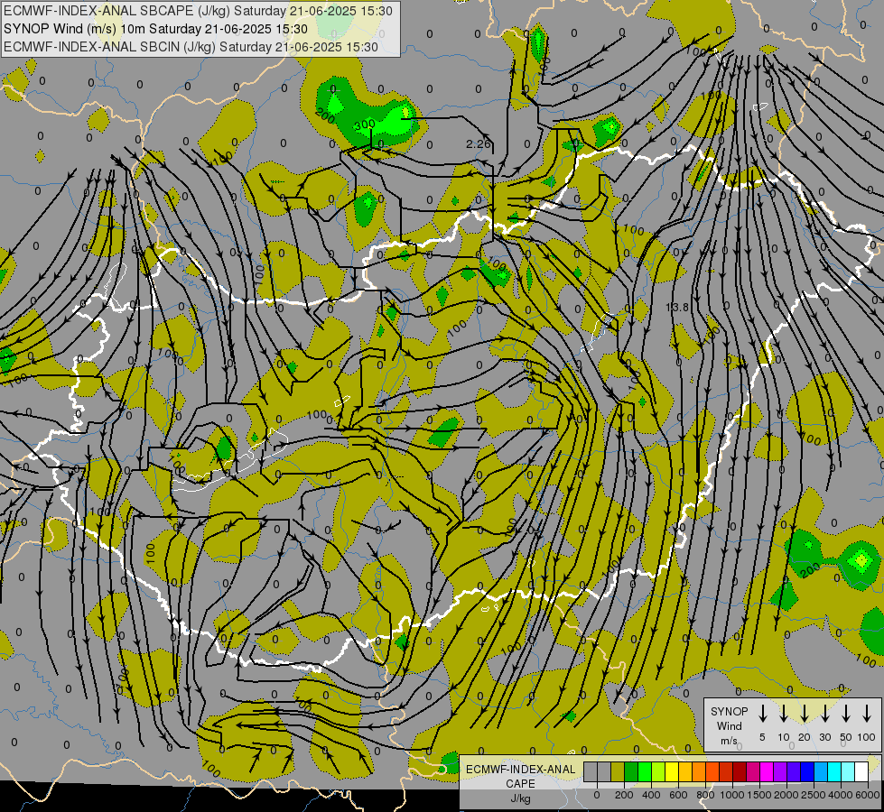
Task: Click the '13.8' wind value on map
Action: coord(677,307)
